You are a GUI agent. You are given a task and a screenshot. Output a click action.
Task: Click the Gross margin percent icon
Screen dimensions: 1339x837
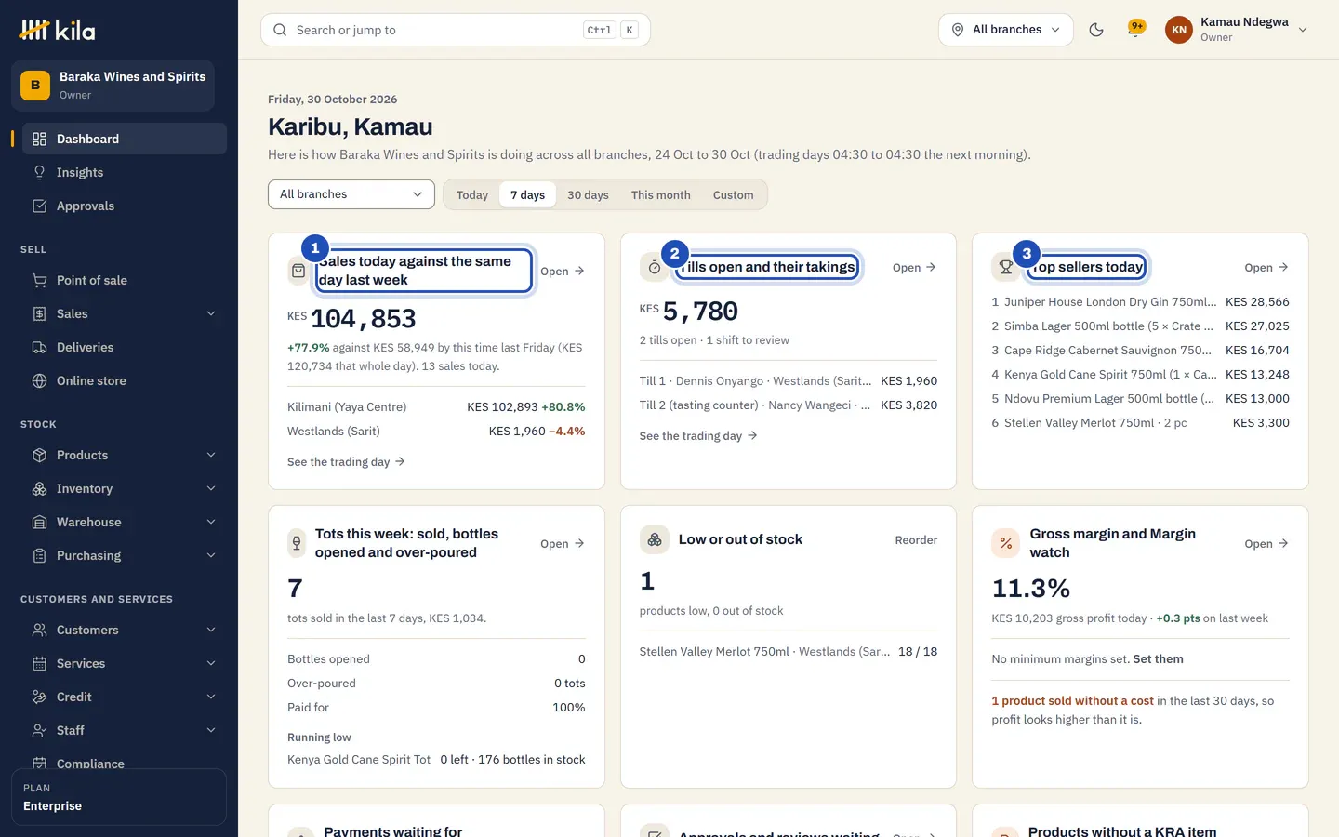1006,543
